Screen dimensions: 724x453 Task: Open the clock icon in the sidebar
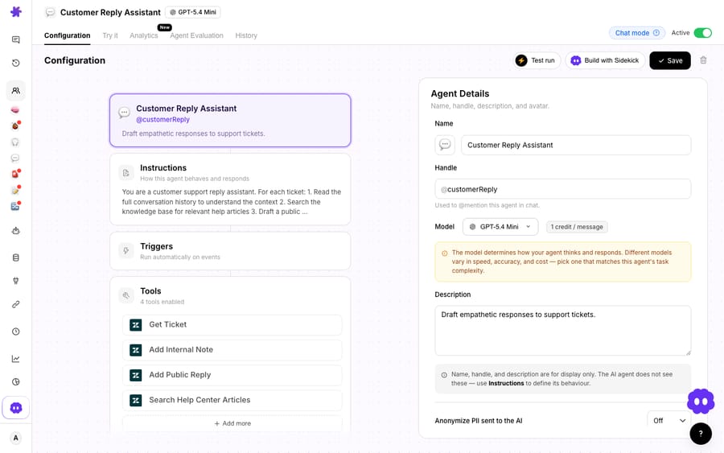16,332
